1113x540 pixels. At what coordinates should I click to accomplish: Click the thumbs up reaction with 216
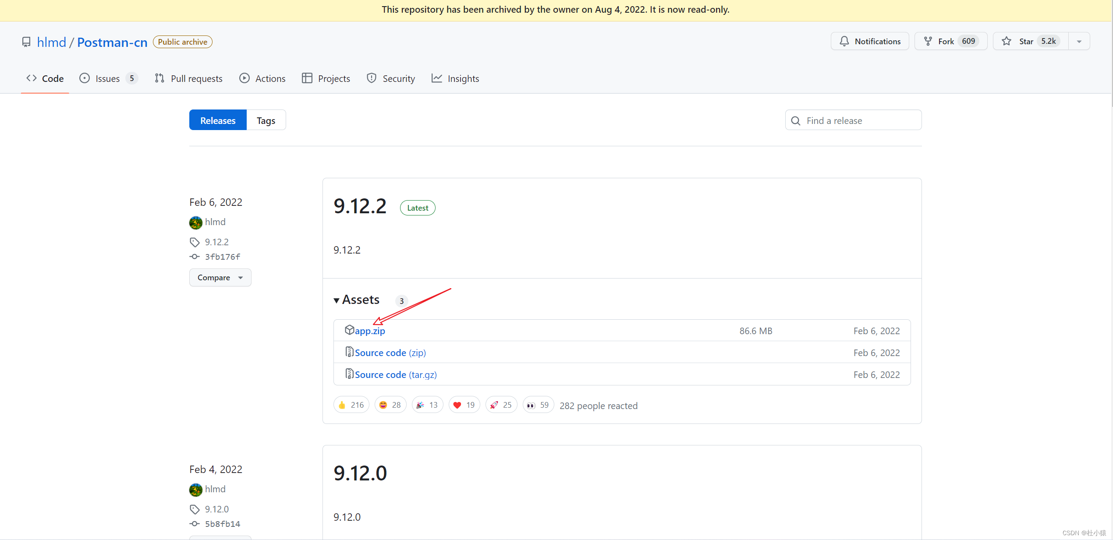pos(351,405)
